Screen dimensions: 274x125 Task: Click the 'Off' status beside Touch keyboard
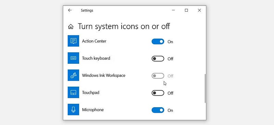[x=170, y=59]
